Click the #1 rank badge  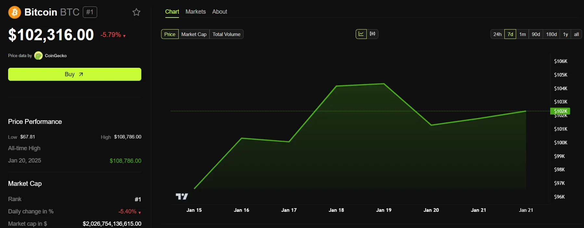click(x=90, y=12)
